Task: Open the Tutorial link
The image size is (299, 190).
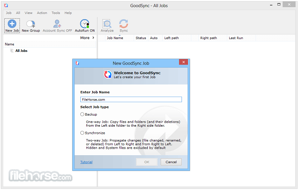Action: [86, 162]
